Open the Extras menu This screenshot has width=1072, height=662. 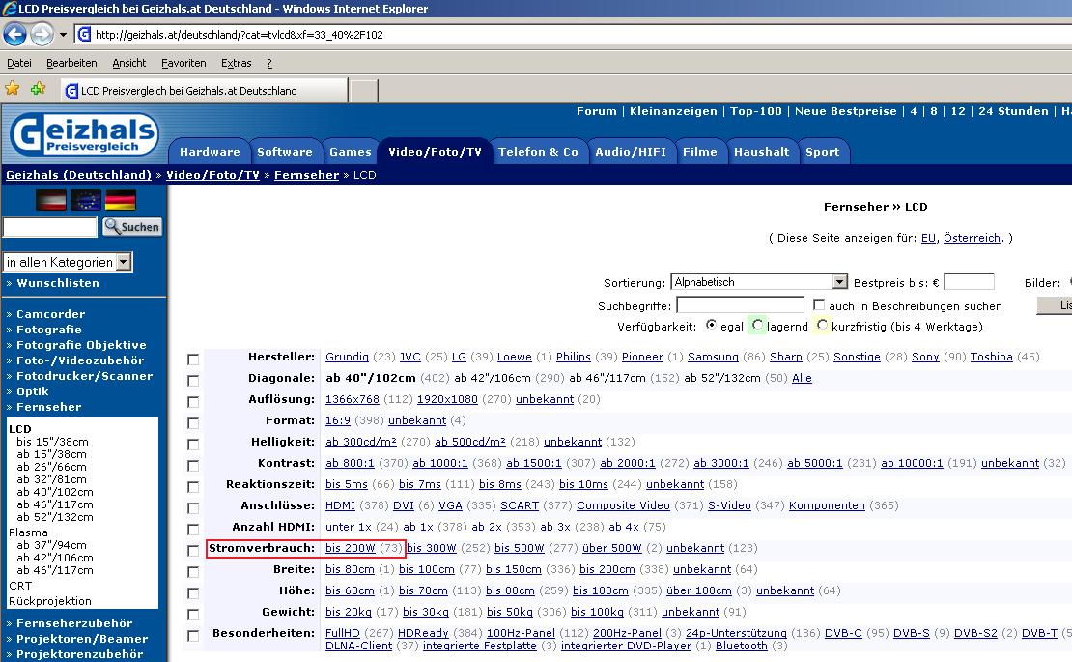[237, 63]
